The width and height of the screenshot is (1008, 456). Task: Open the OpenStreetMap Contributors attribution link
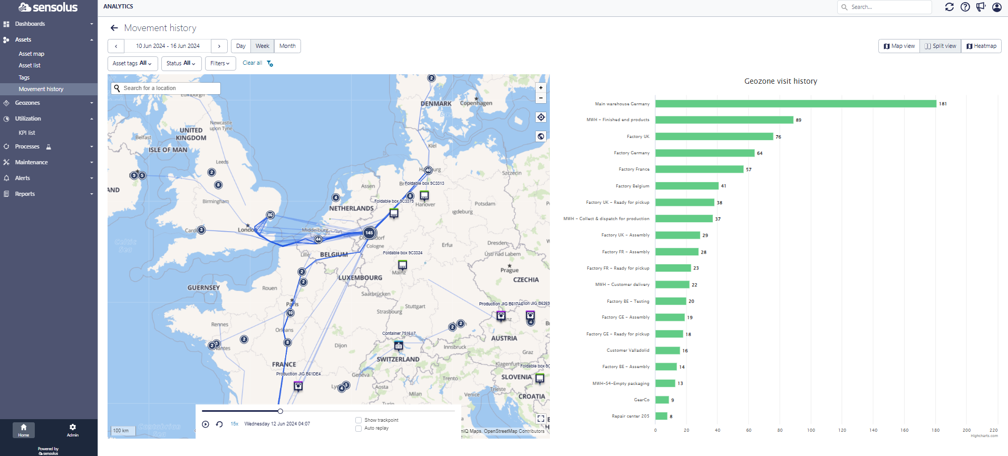(514, 431)
